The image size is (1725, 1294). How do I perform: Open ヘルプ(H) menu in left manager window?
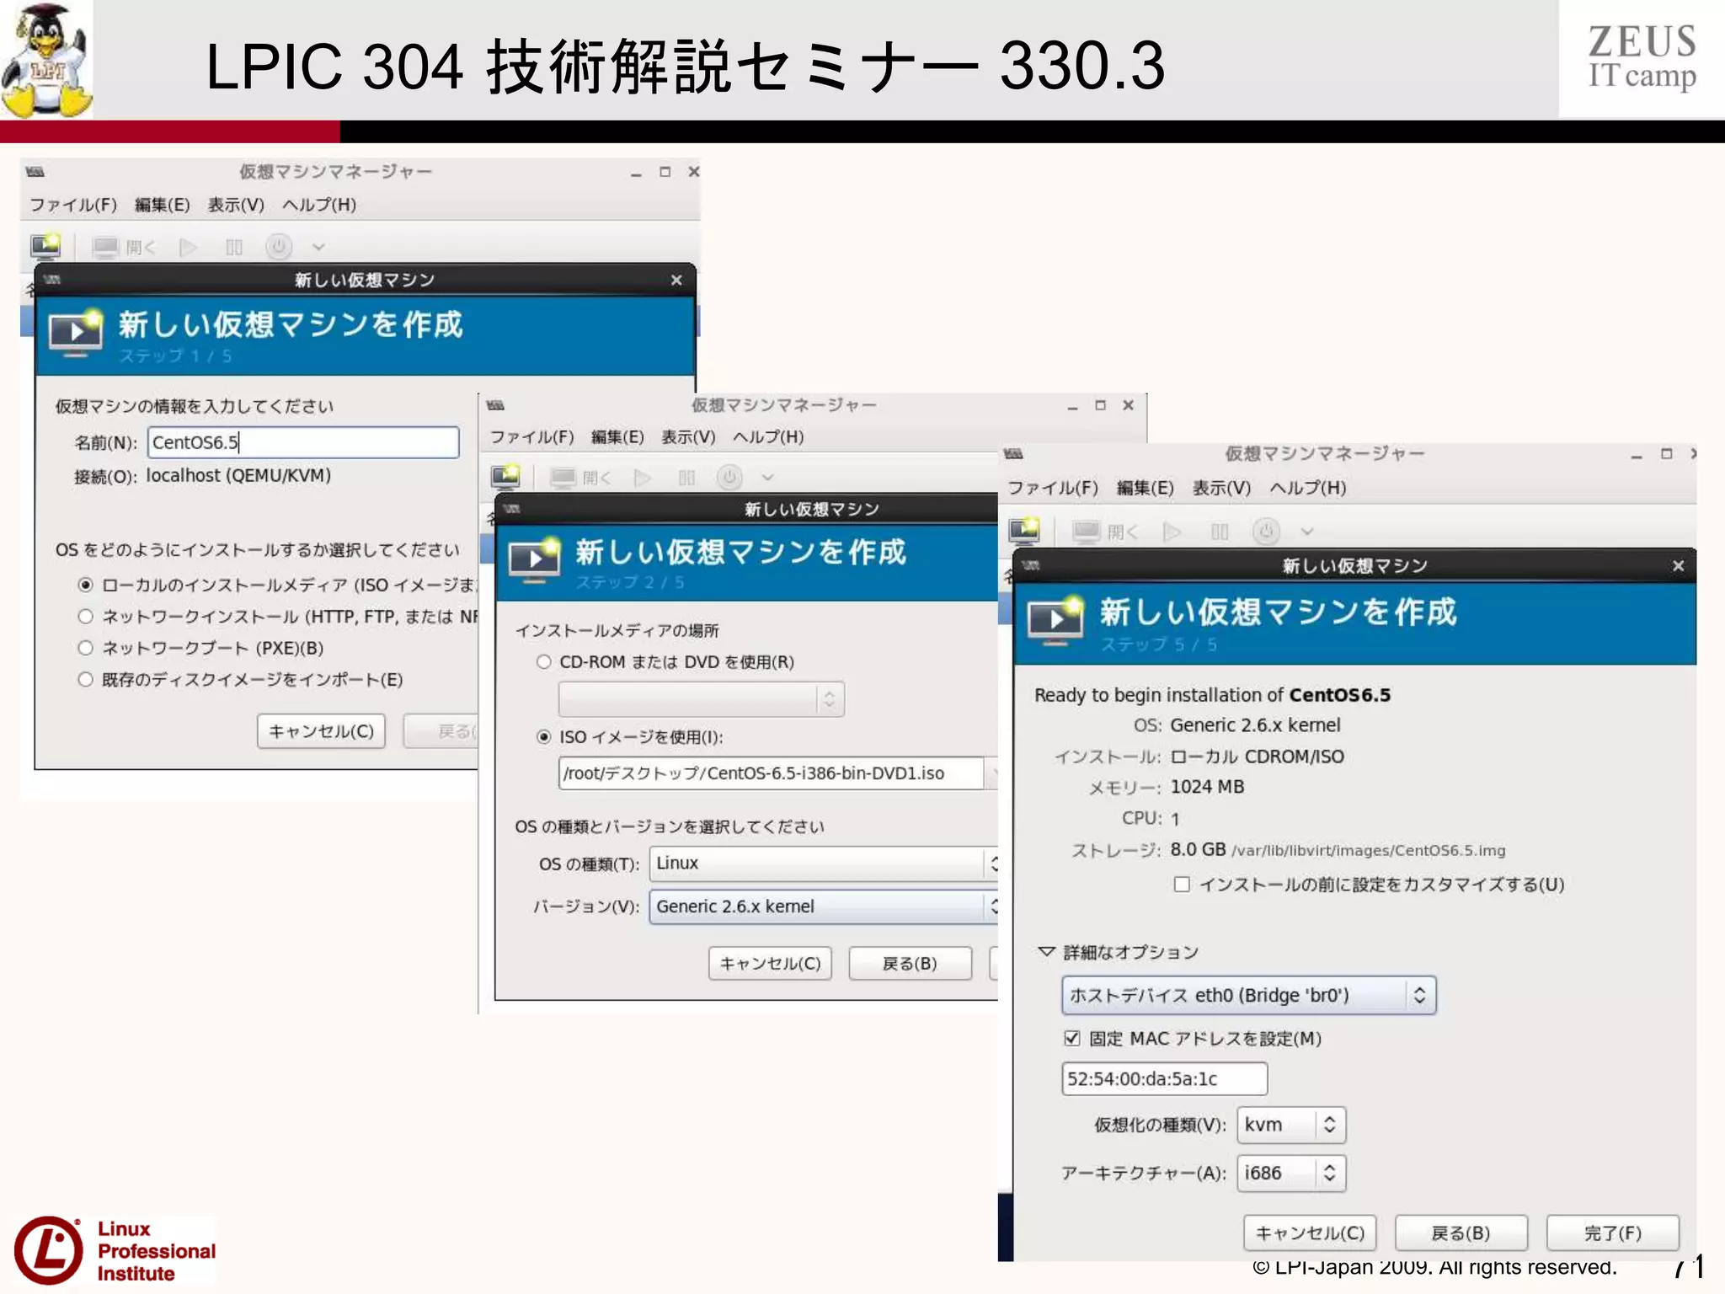tap(318, 205)
